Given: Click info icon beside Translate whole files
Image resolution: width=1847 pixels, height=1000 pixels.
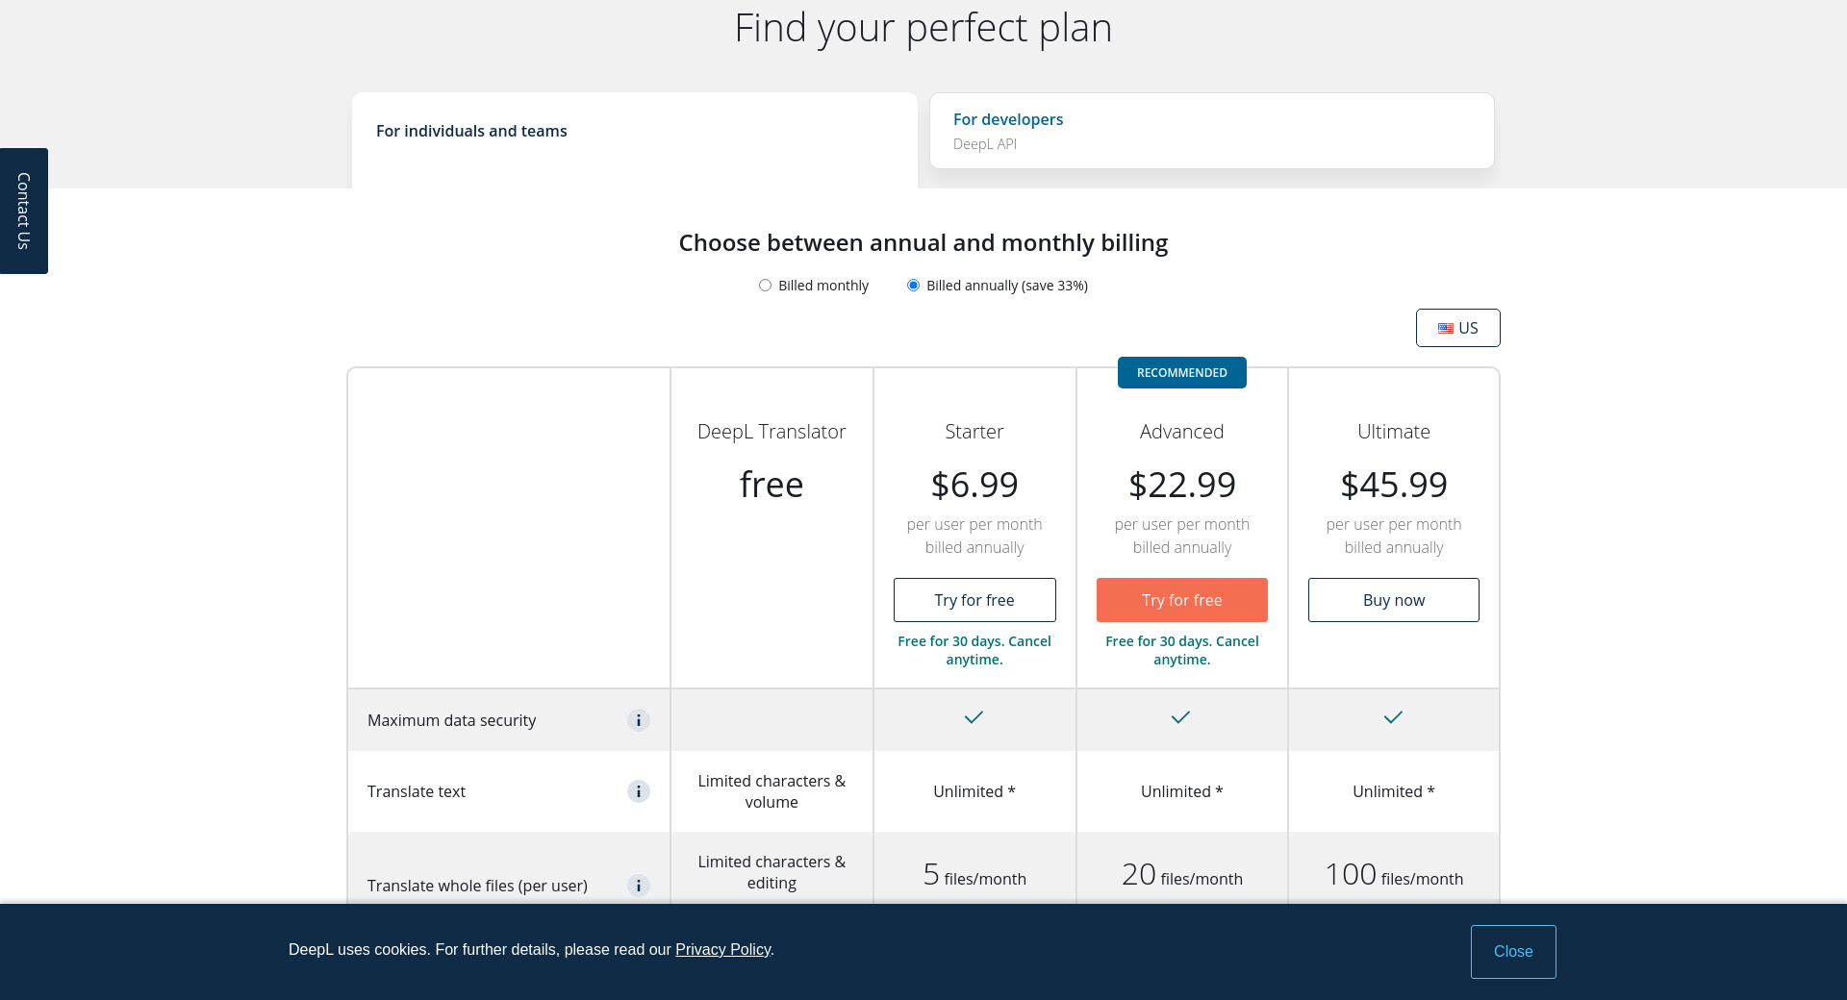Looking at the screenshot, I should [639, 886].
